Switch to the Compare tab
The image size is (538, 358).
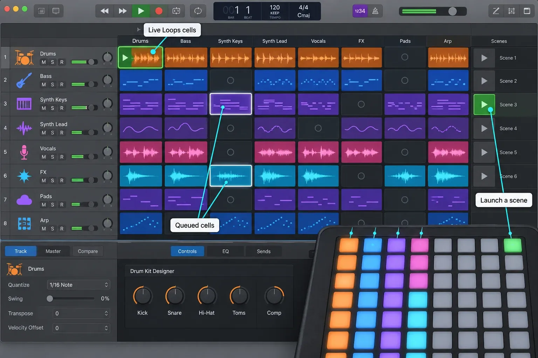click(x=88, y=251)
